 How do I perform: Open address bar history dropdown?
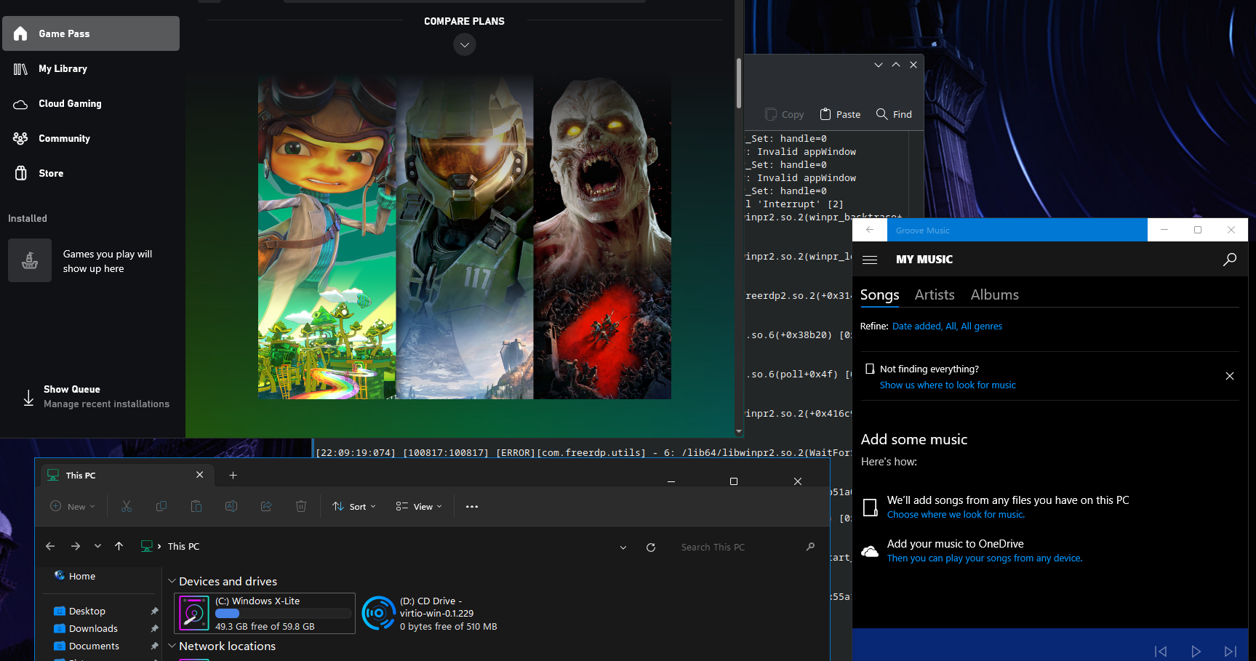[x=623, y=548]
